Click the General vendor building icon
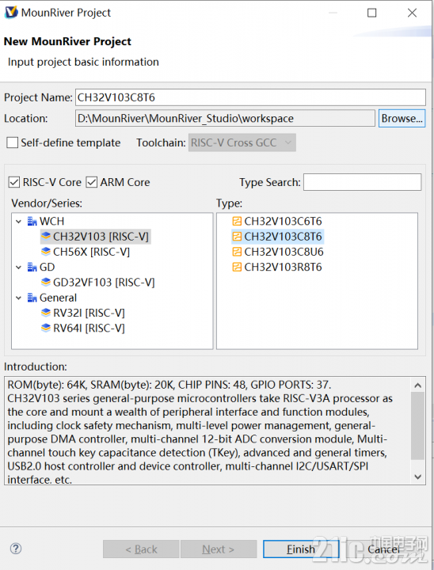 pyautogui.click(x=32, y=298)
